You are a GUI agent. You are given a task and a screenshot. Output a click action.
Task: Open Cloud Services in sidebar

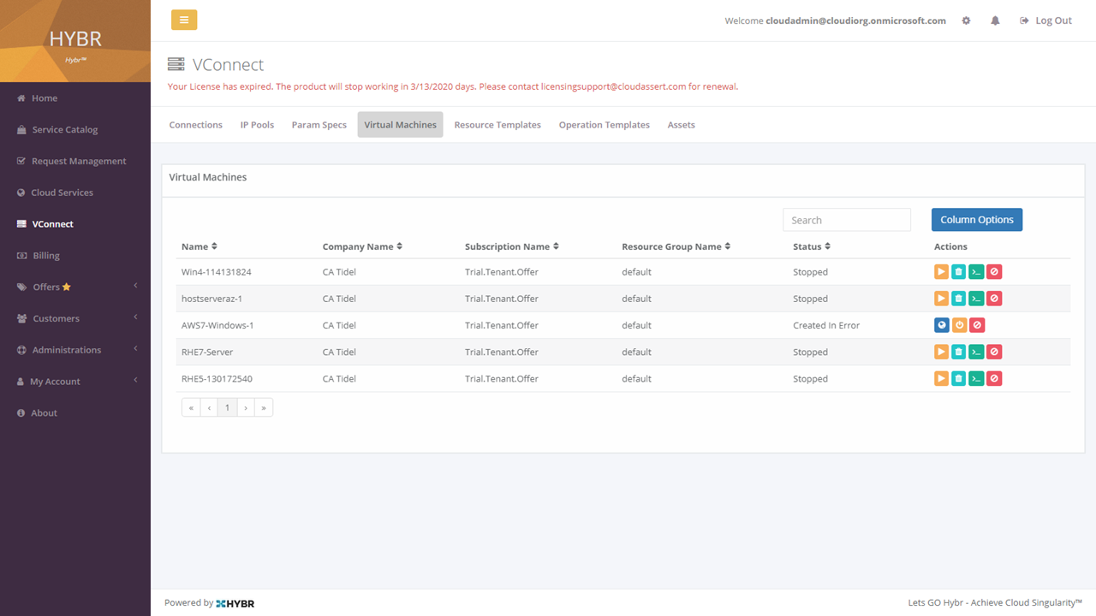[x=75, y=192]
